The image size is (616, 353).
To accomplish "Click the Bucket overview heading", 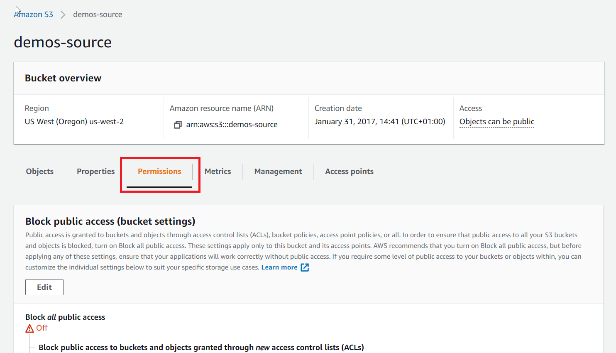I will coord(63,78).
